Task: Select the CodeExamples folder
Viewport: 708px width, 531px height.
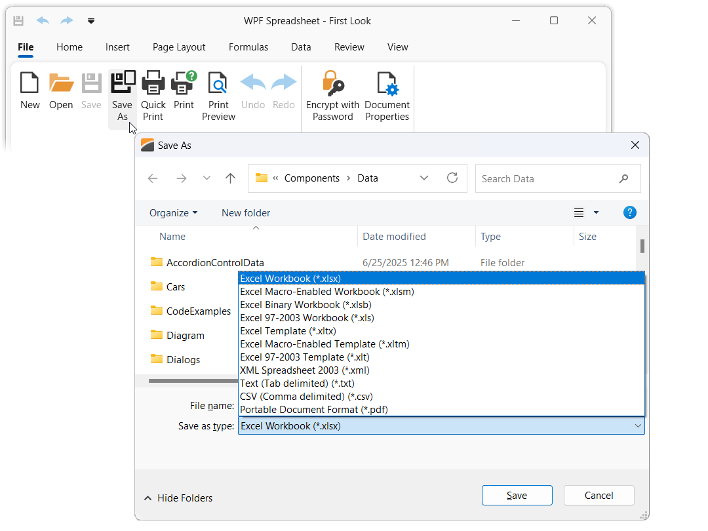Action: click(x=191, y=311)
